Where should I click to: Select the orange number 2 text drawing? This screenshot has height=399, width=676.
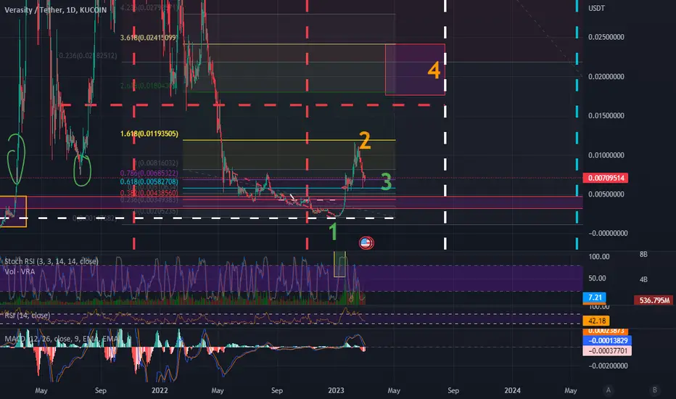tap(365, 141)
